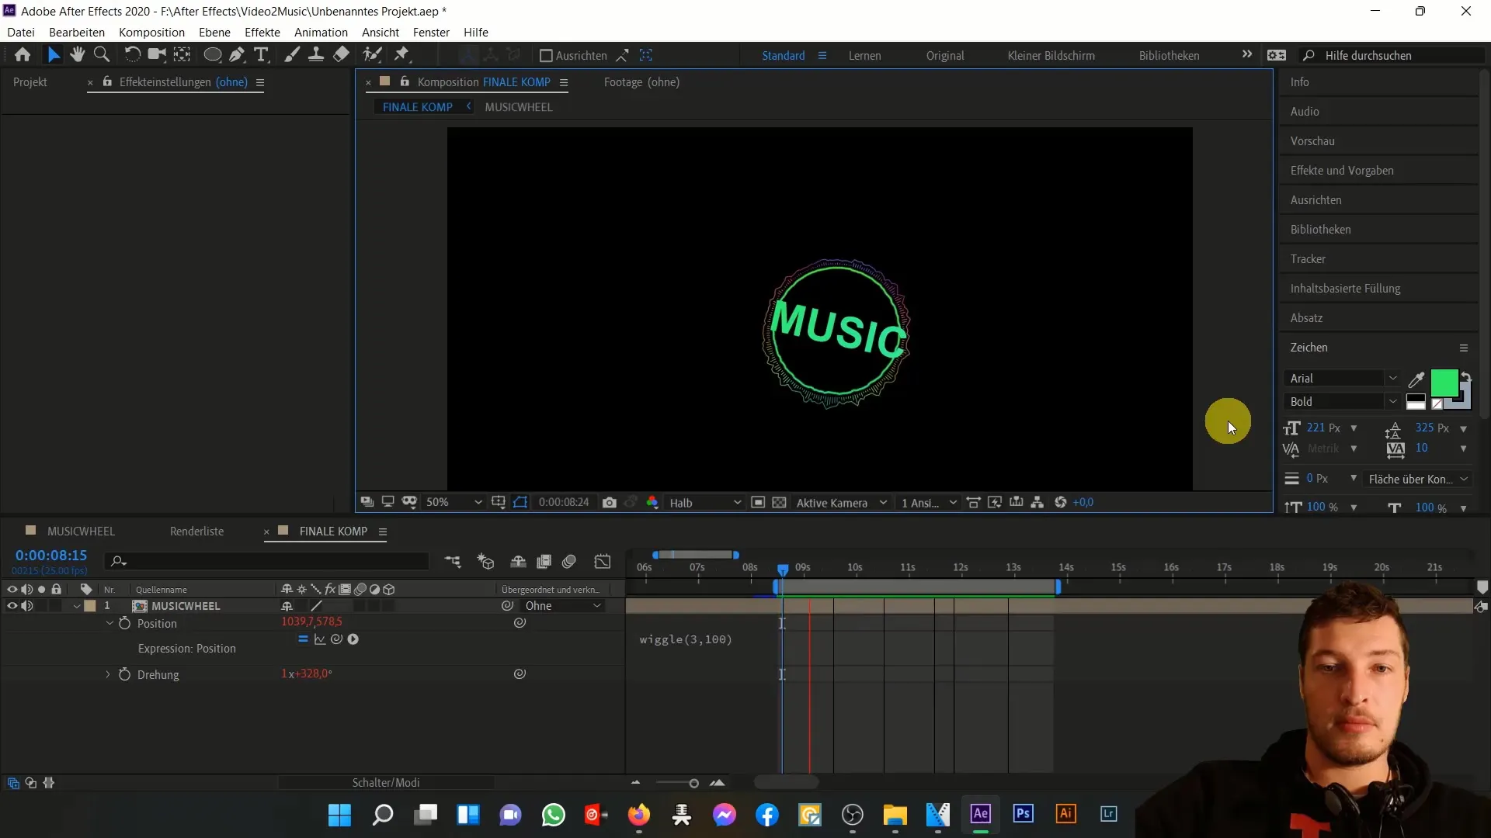
Task: Toggle the show expression graph button
Action: pyautogui.click(x=320, y=639)
